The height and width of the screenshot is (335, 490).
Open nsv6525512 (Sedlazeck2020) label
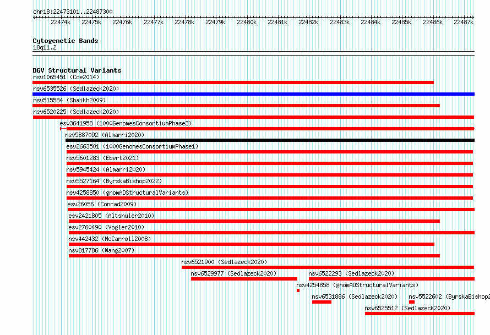click(407, 308)
